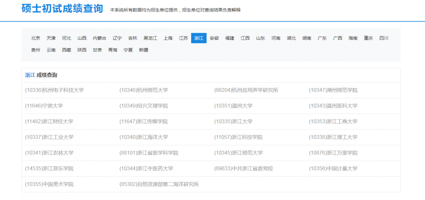
Task: Click (11647)浙江传媒学院
Action: pyautogui.click(x=144, y=122)
